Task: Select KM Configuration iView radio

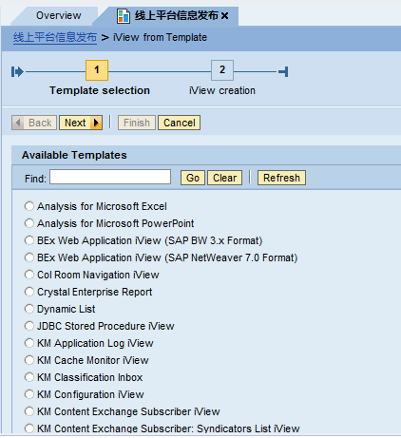Action: click(29, 394)
